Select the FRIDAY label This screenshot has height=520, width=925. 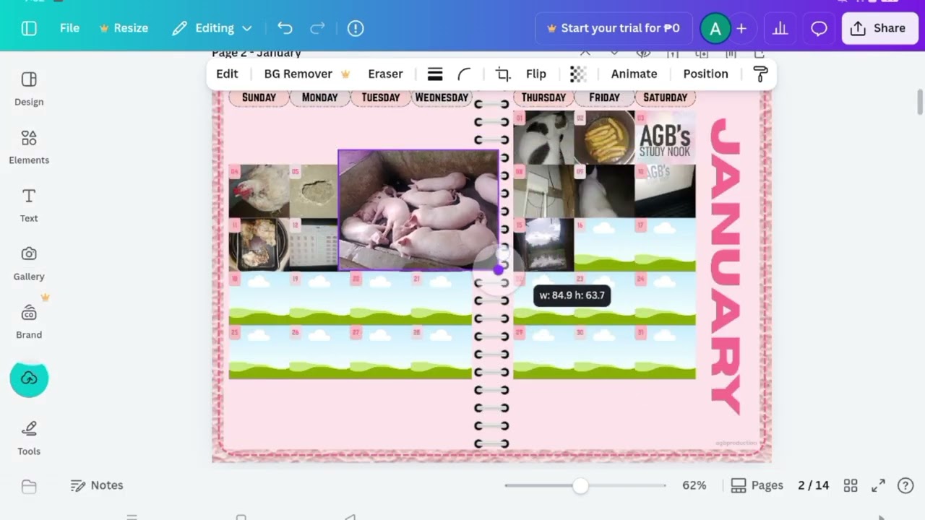[604, 97]
